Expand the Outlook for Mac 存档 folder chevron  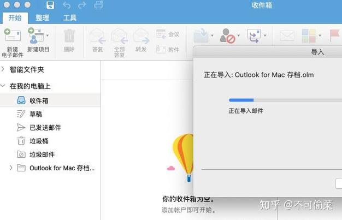coord(11,168)
